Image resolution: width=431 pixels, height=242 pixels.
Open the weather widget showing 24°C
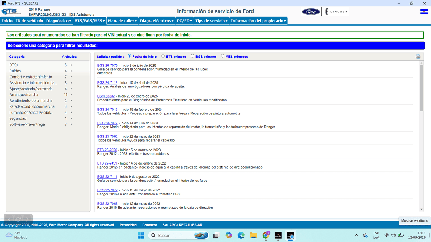pyautogui.click(x=17, y=235)
